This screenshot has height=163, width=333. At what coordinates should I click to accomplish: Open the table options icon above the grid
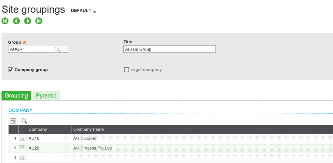13,121
